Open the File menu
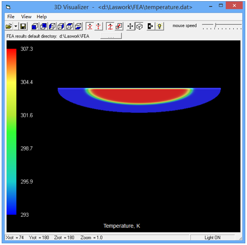Image resolution: width=247 pixels, height=245 pixels. (11, 17)
